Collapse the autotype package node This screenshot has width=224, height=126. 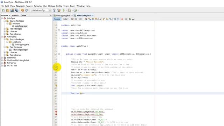[x=7, y=23]
